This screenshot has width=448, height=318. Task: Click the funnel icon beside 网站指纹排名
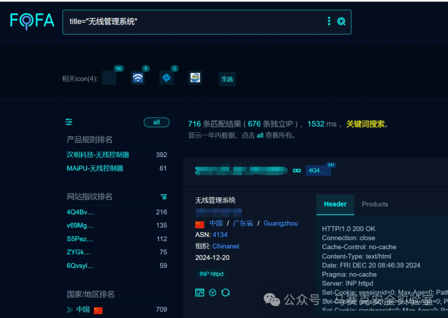tap(164, 197)
